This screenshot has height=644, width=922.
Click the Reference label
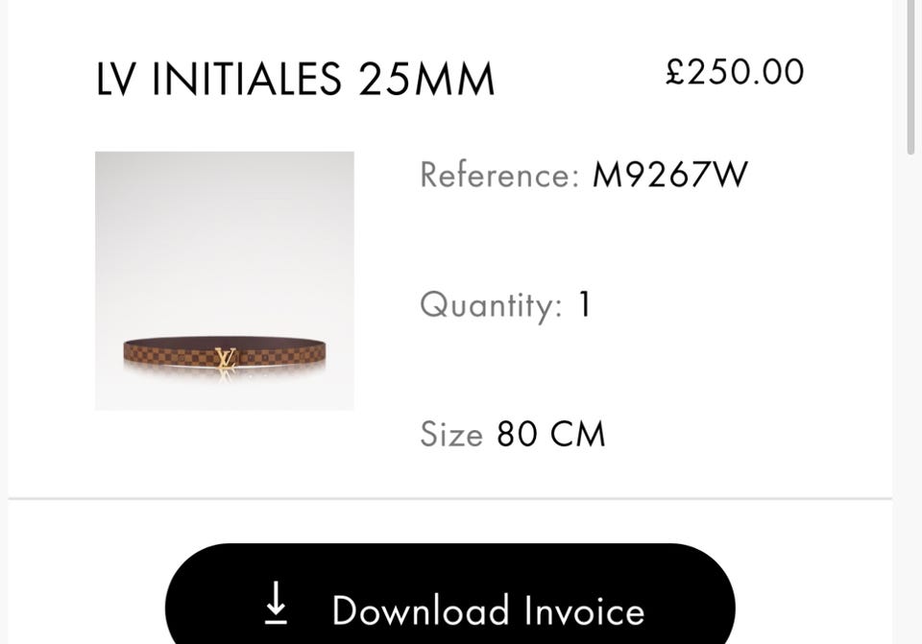(499, 175)
